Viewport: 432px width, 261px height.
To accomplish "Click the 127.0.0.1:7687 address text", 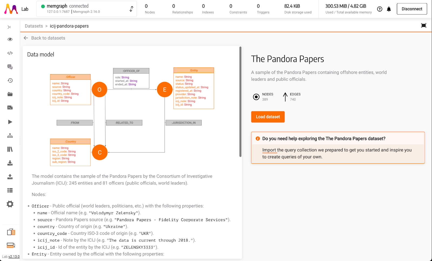I will tap(58, 12).
